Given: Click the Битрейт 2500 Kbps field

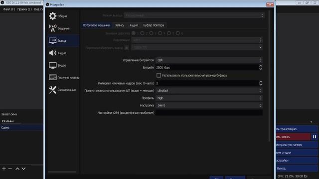Looking at the screenshot, I should pyautogui.click(x=207, y=68).
